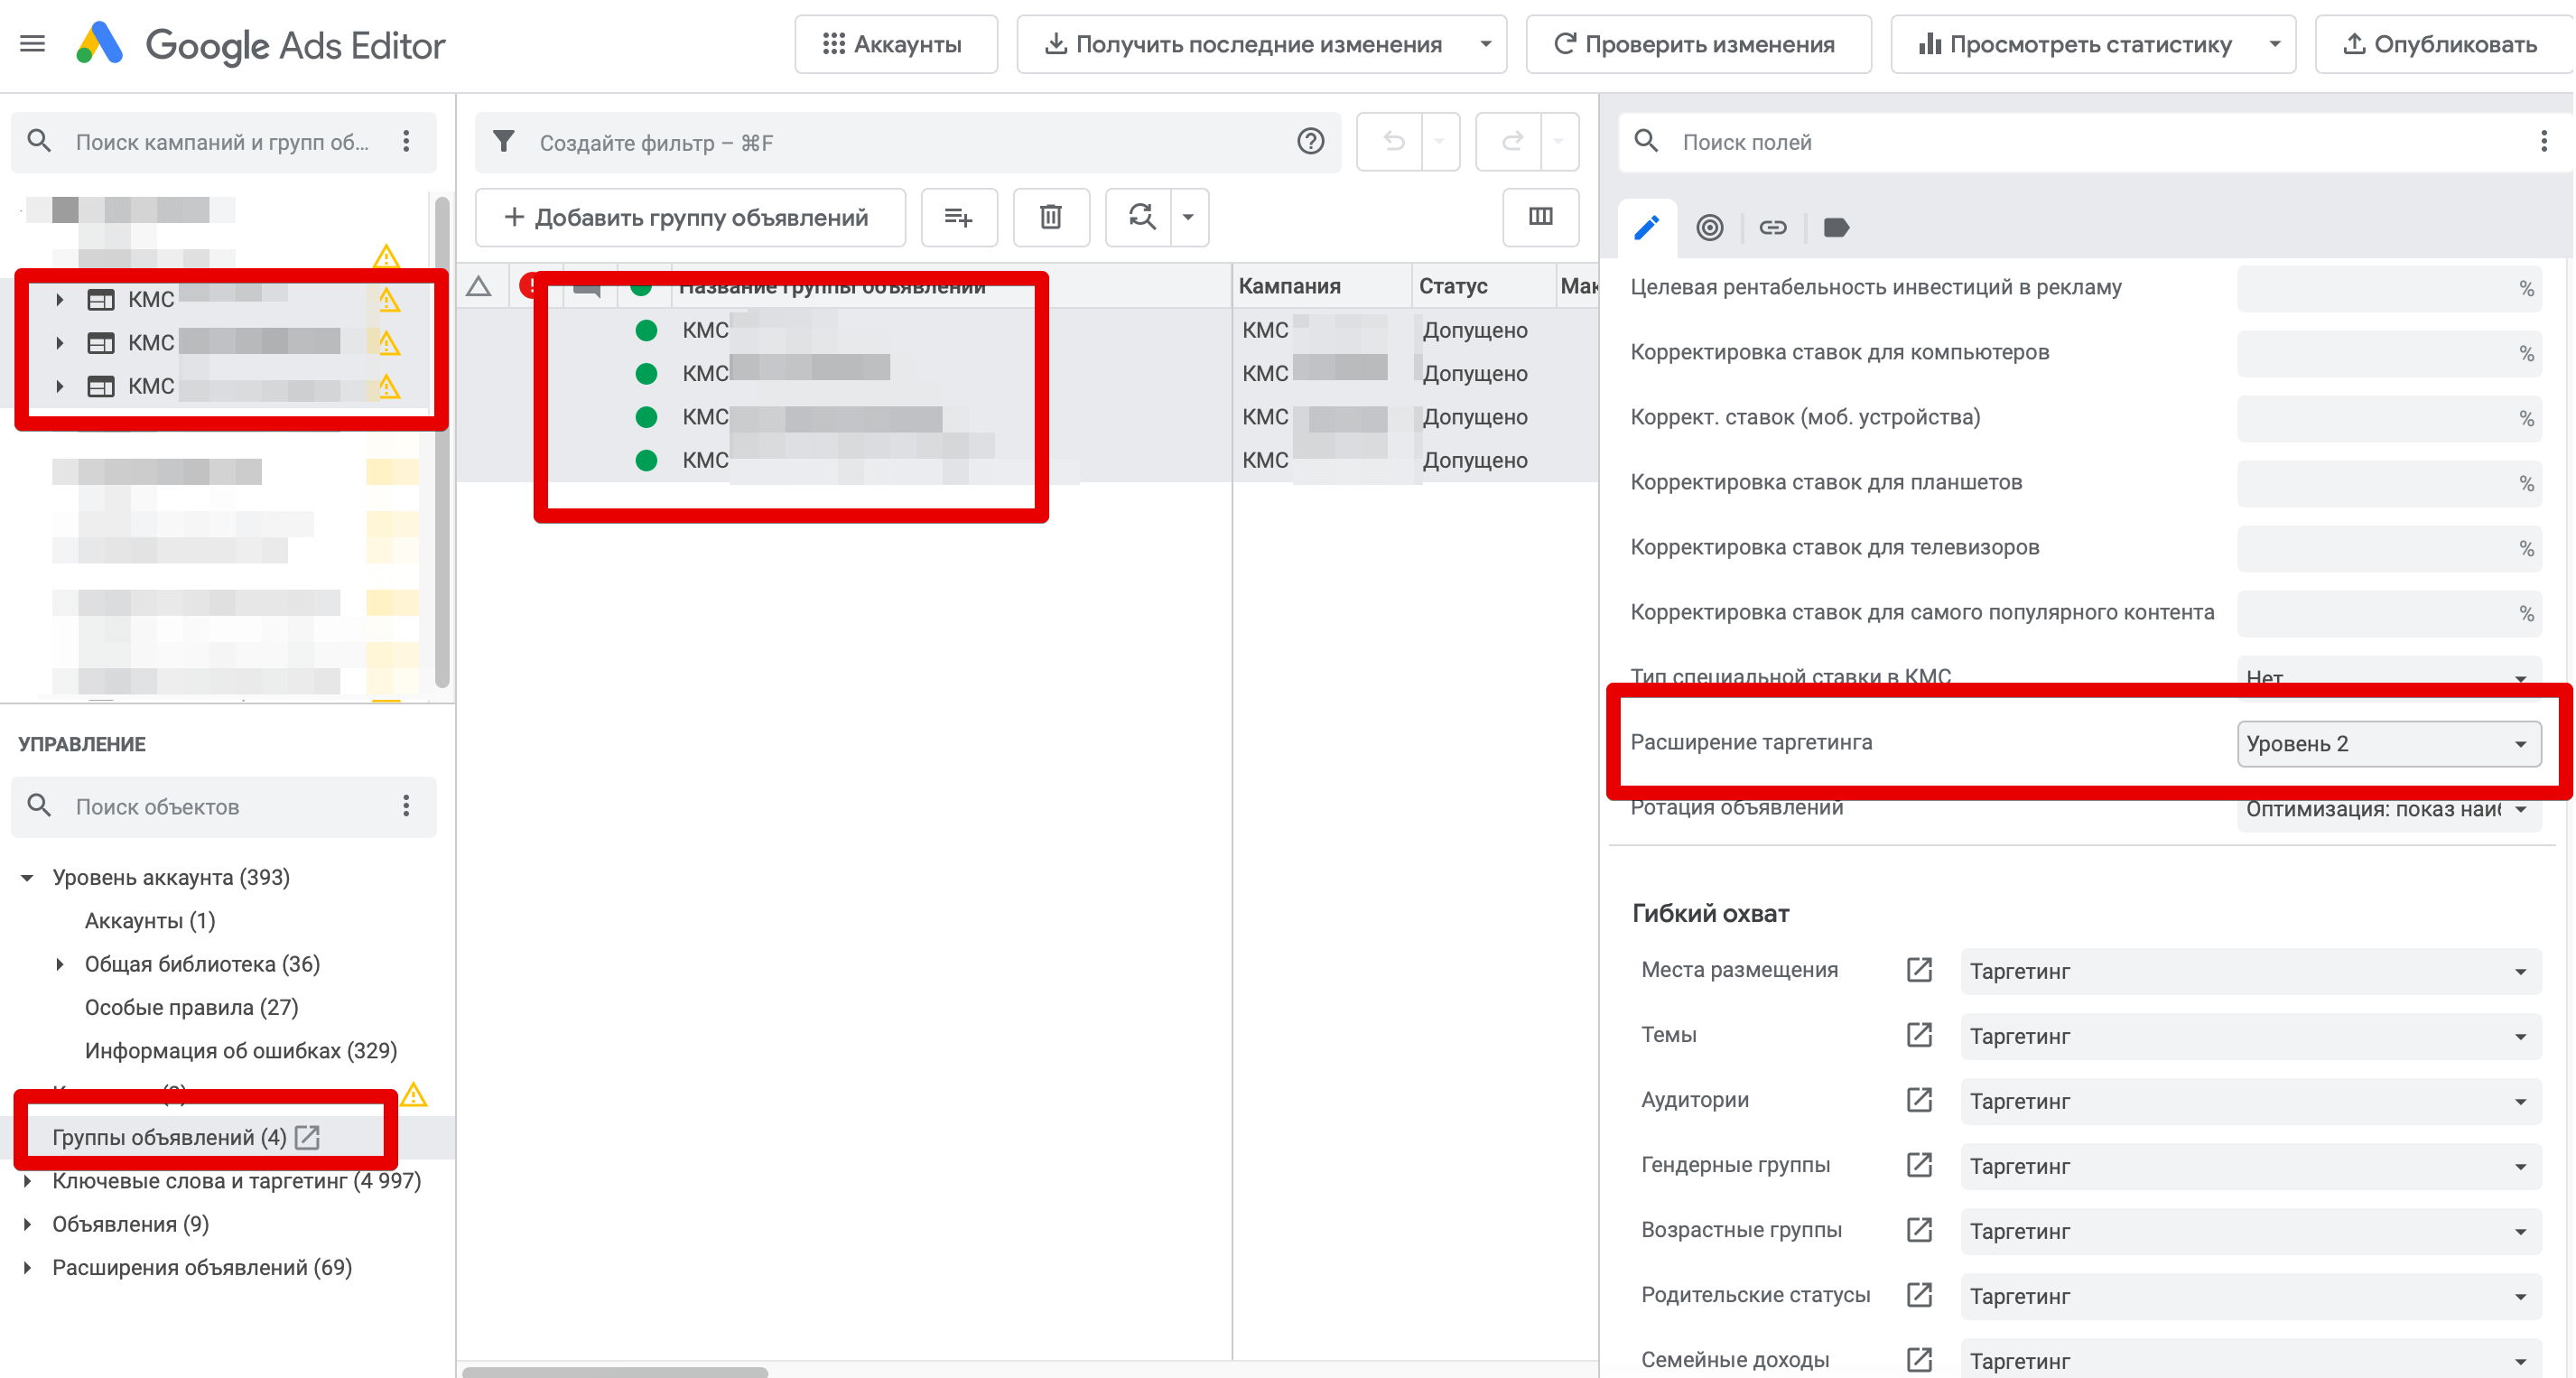Switch to the link URL tab
This screenshot has width=2576, height=1378.
[1772, 228]
